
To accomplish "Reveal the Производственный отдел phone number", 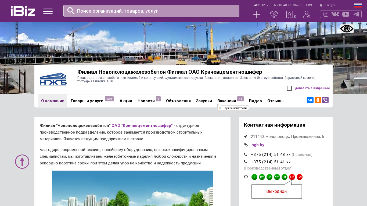I will [271, 162].
